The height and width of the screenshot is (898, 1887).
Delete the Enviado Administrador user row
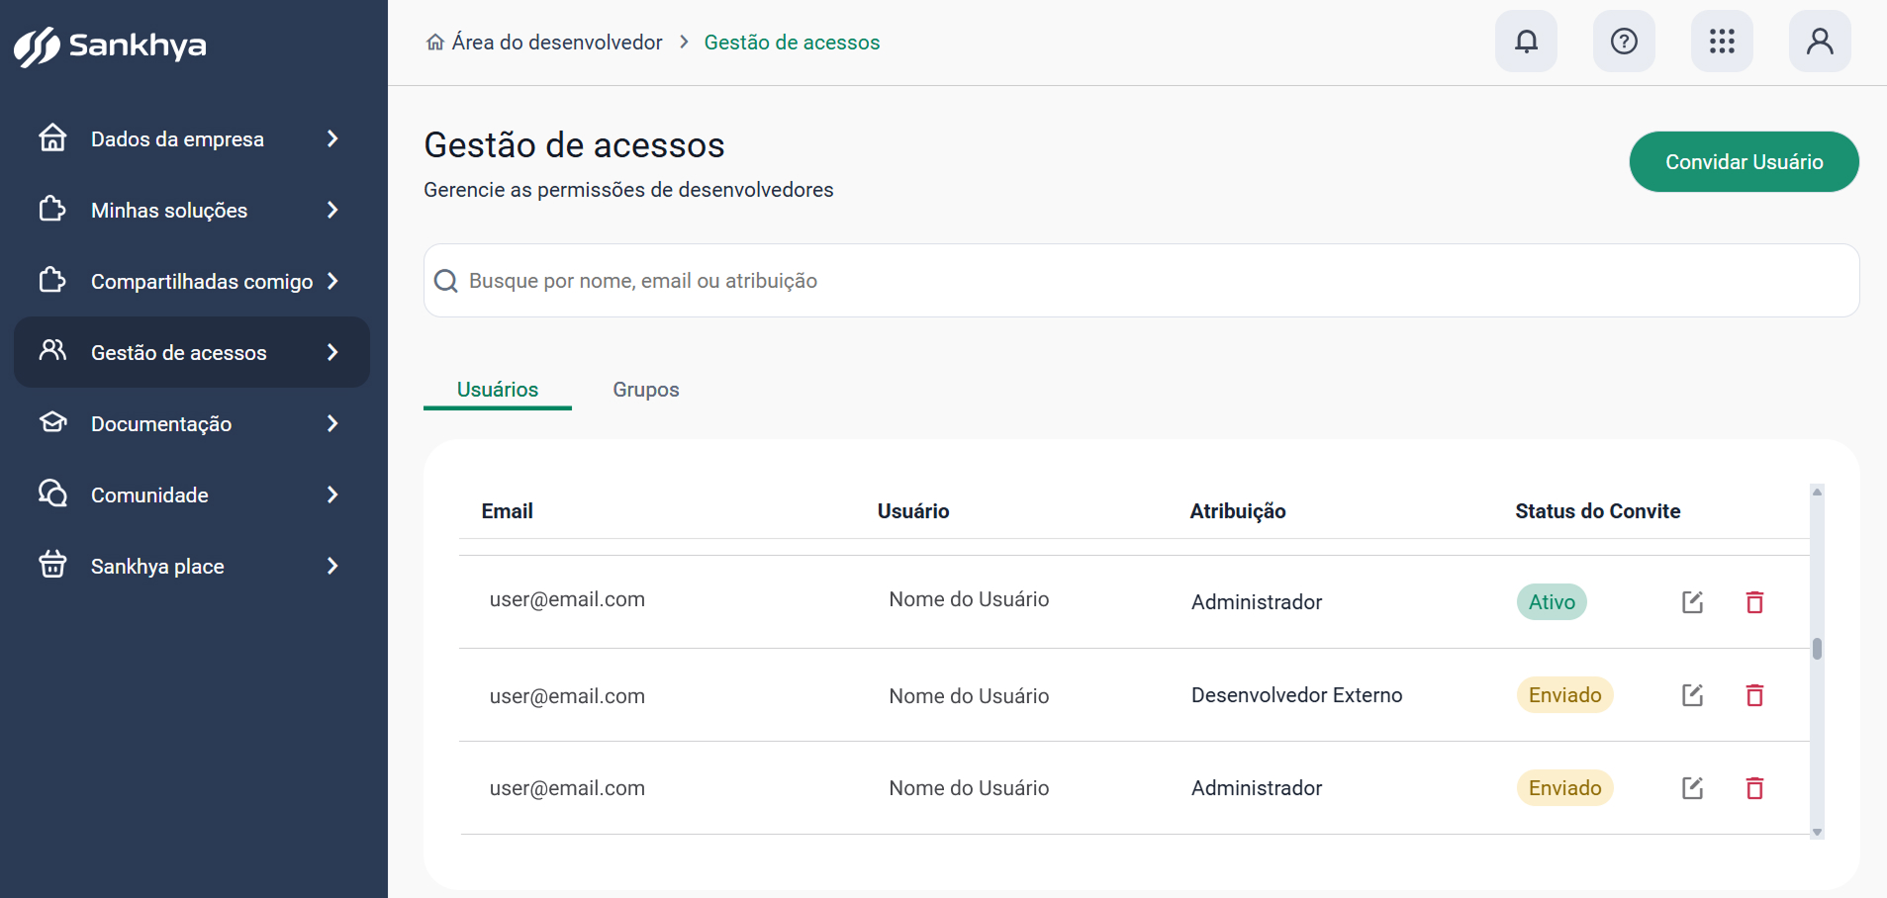point(1754,788)
